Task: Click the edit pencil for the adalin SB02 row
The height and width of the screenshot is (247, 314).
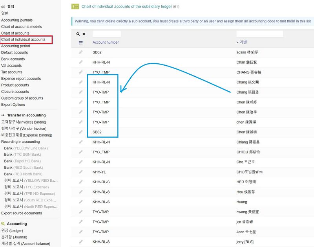Action: [81, 52]
